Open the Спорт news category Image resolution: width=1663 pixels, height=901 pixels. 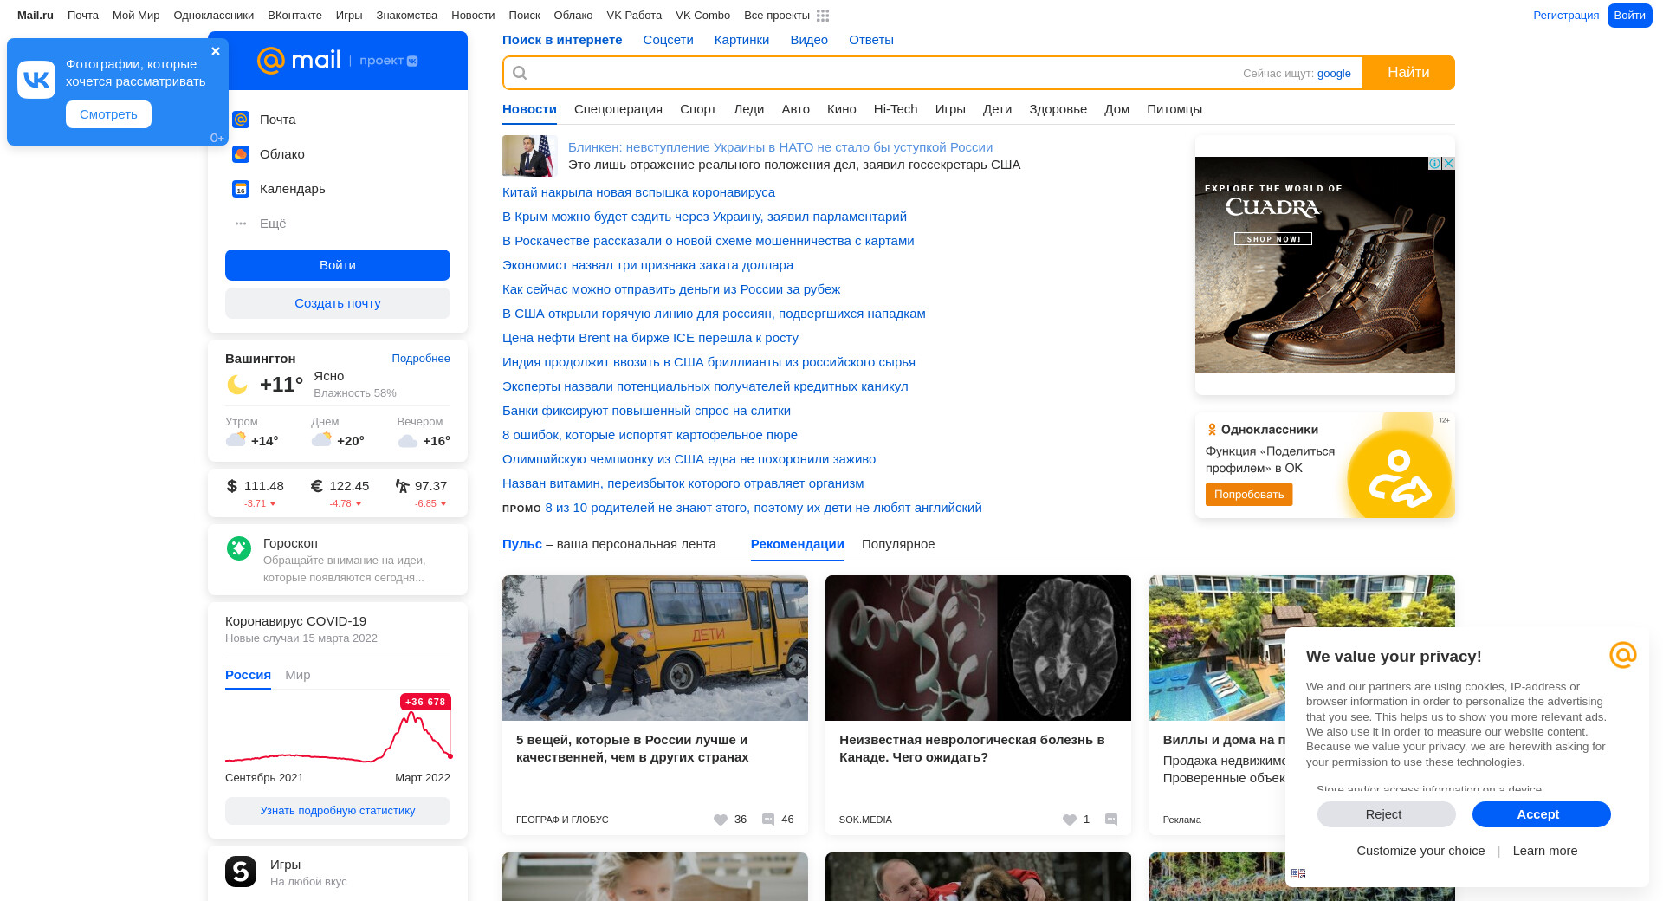tap(697, 109)
